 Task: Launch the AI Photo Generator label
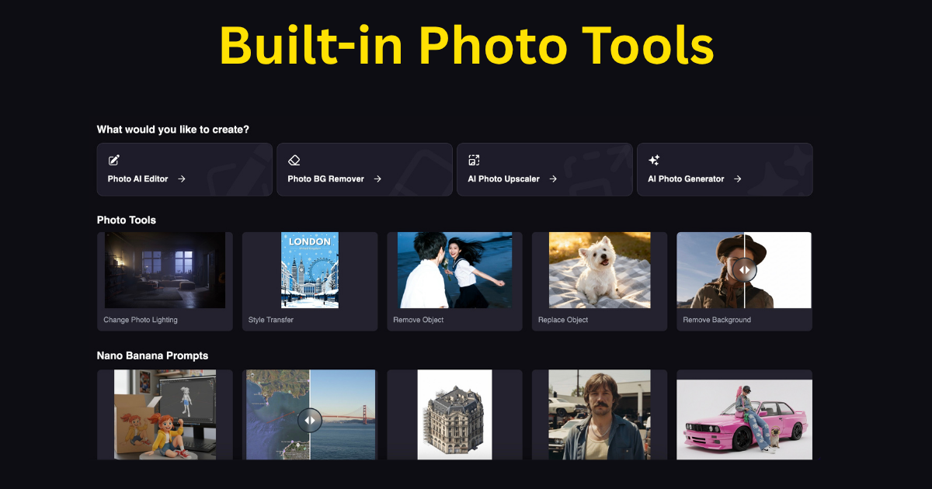click(x=686, y=179)
